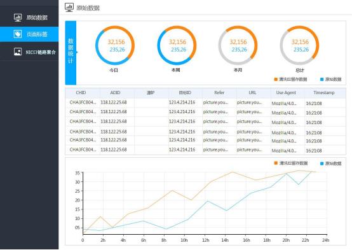Click the 本月 donut chart

238,45
